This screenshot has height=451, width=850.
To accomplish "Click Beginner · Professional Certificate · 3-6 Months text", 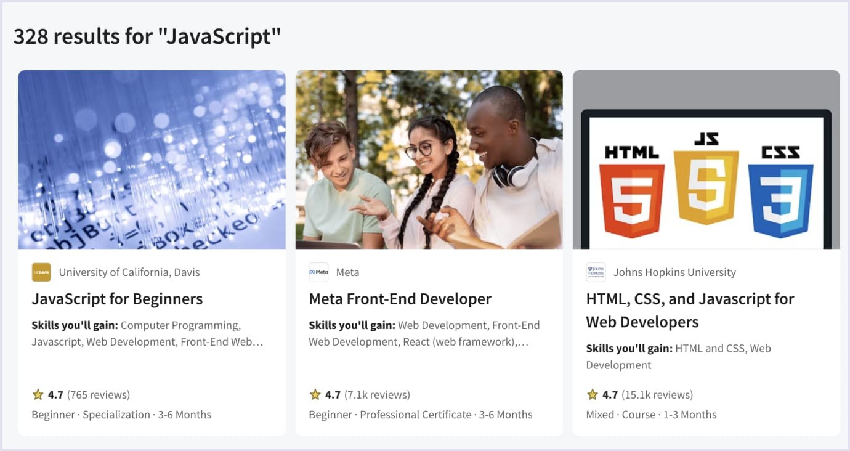I will pyautogui.click(x=421, y=415).
